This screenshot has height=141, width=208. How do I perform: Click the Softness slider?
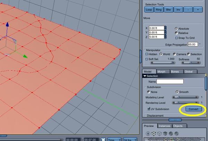[191, 63]
